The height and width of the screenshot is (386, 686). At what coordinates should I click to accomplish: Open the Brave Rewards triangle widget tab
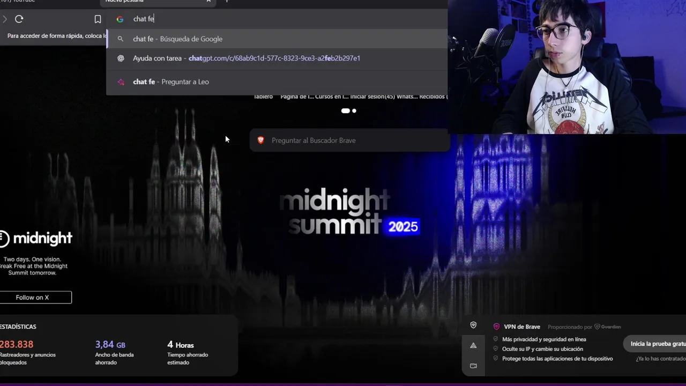tap(473, 346)
